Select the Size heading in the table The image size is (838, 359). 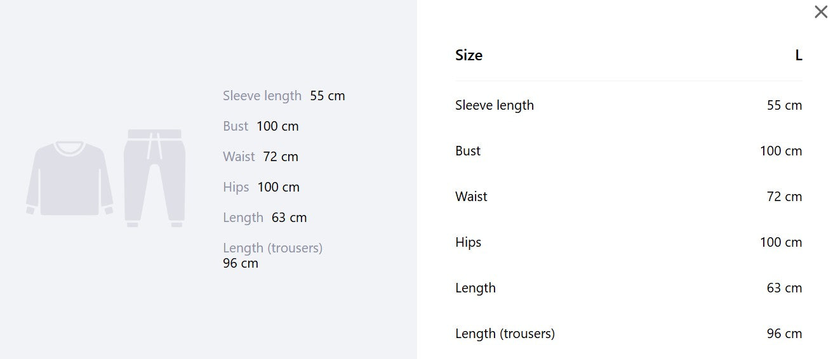point(469,55)
